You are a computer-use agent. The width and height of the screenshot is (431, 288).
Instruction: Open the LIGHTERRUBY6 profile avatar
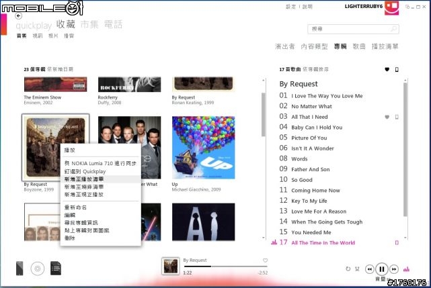pyautogui.click(x=392, y=7)
